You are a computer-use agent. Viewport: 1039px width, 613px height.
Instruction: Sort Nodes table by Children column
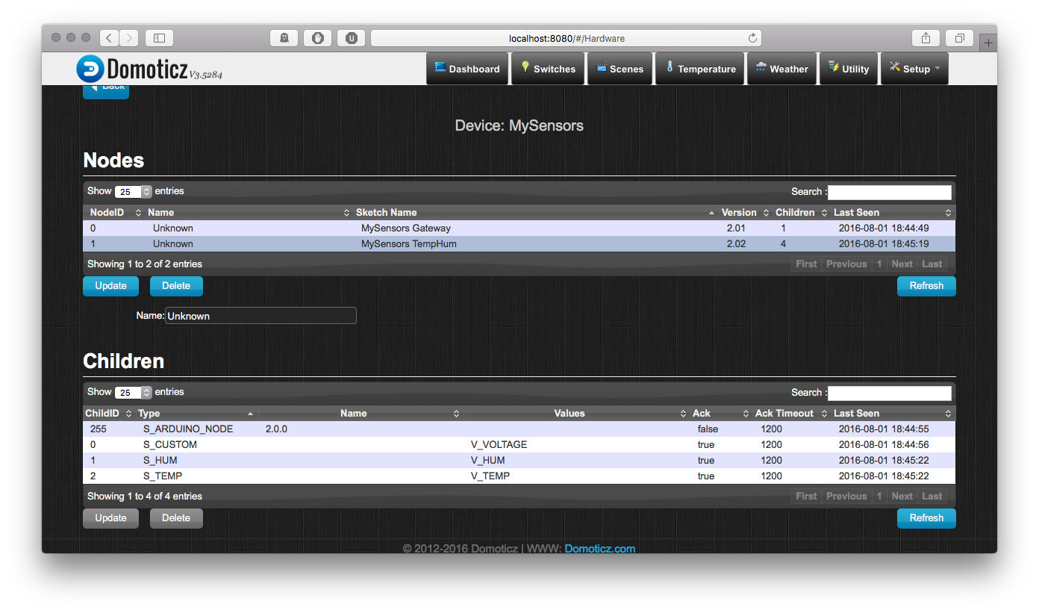click(x=800, y=213)
